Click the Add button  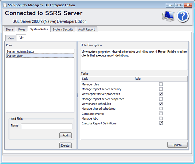point(66,135)
